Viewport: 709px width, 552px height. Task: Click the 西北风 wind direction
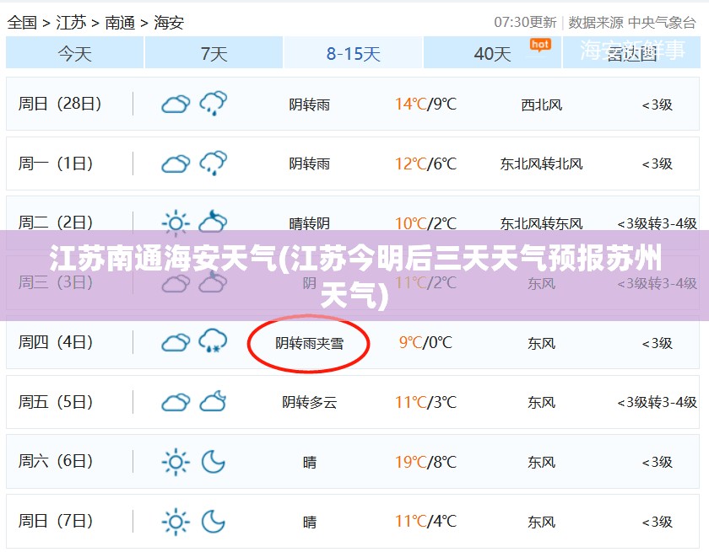[541, 105]
